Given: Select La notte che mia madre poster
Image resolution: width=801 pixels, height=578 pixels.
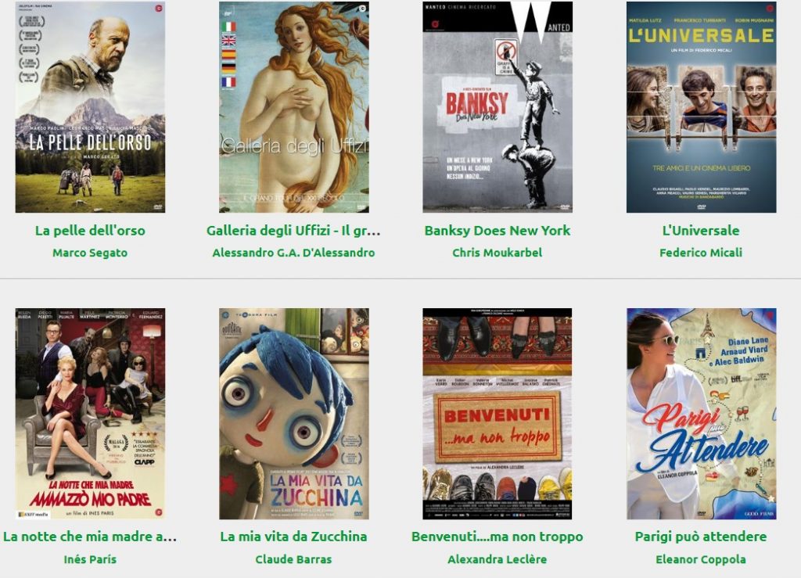Looking at the screenshot, I should 90,414.
